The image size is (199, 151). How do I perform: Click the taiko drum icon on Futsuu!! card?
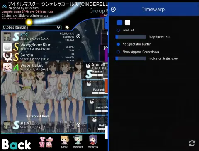(89, 84)
